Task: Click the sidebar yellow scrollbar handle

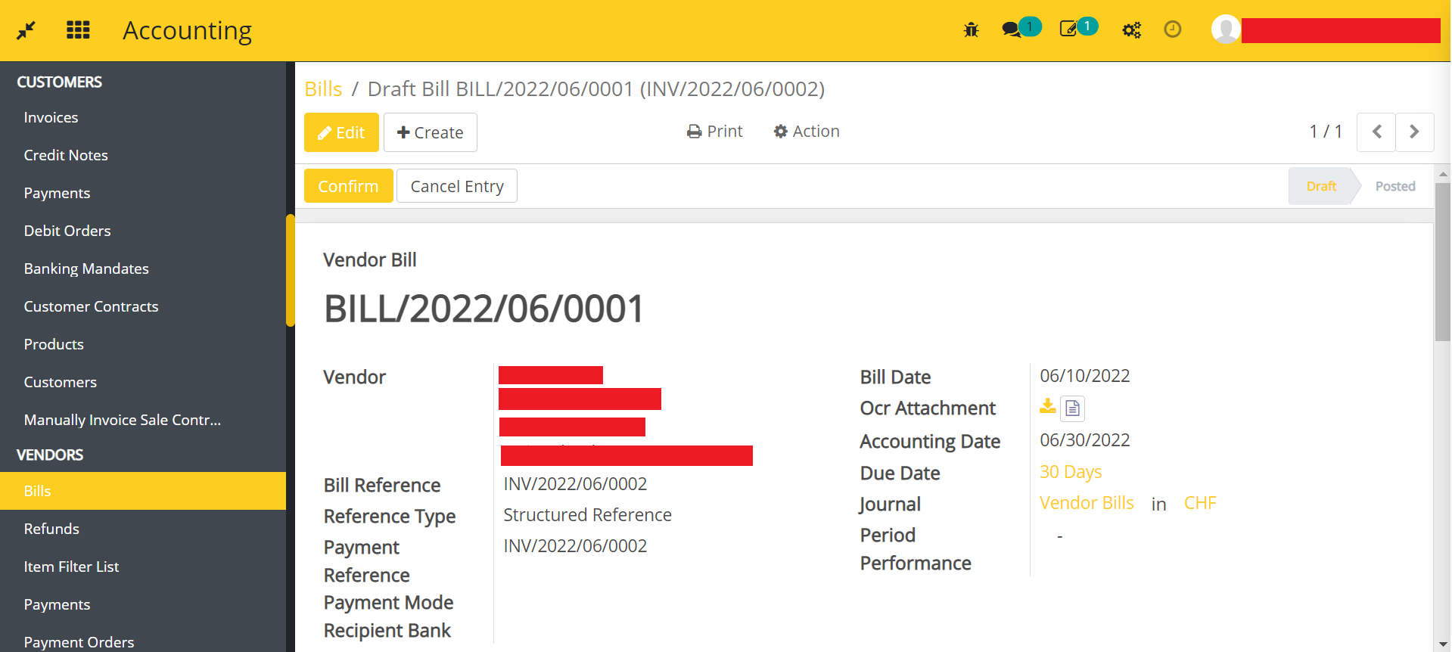Action: (290, 270)
